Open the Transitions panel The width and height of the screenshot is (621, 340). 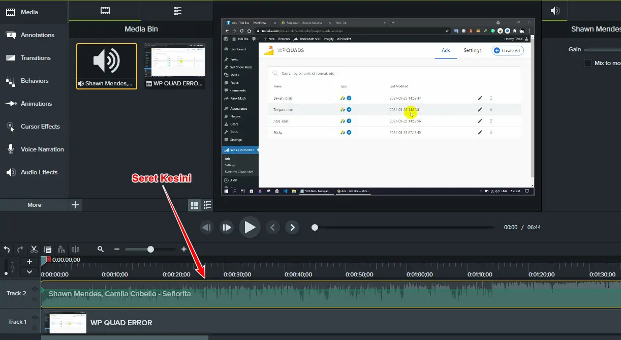coord(34,58)
